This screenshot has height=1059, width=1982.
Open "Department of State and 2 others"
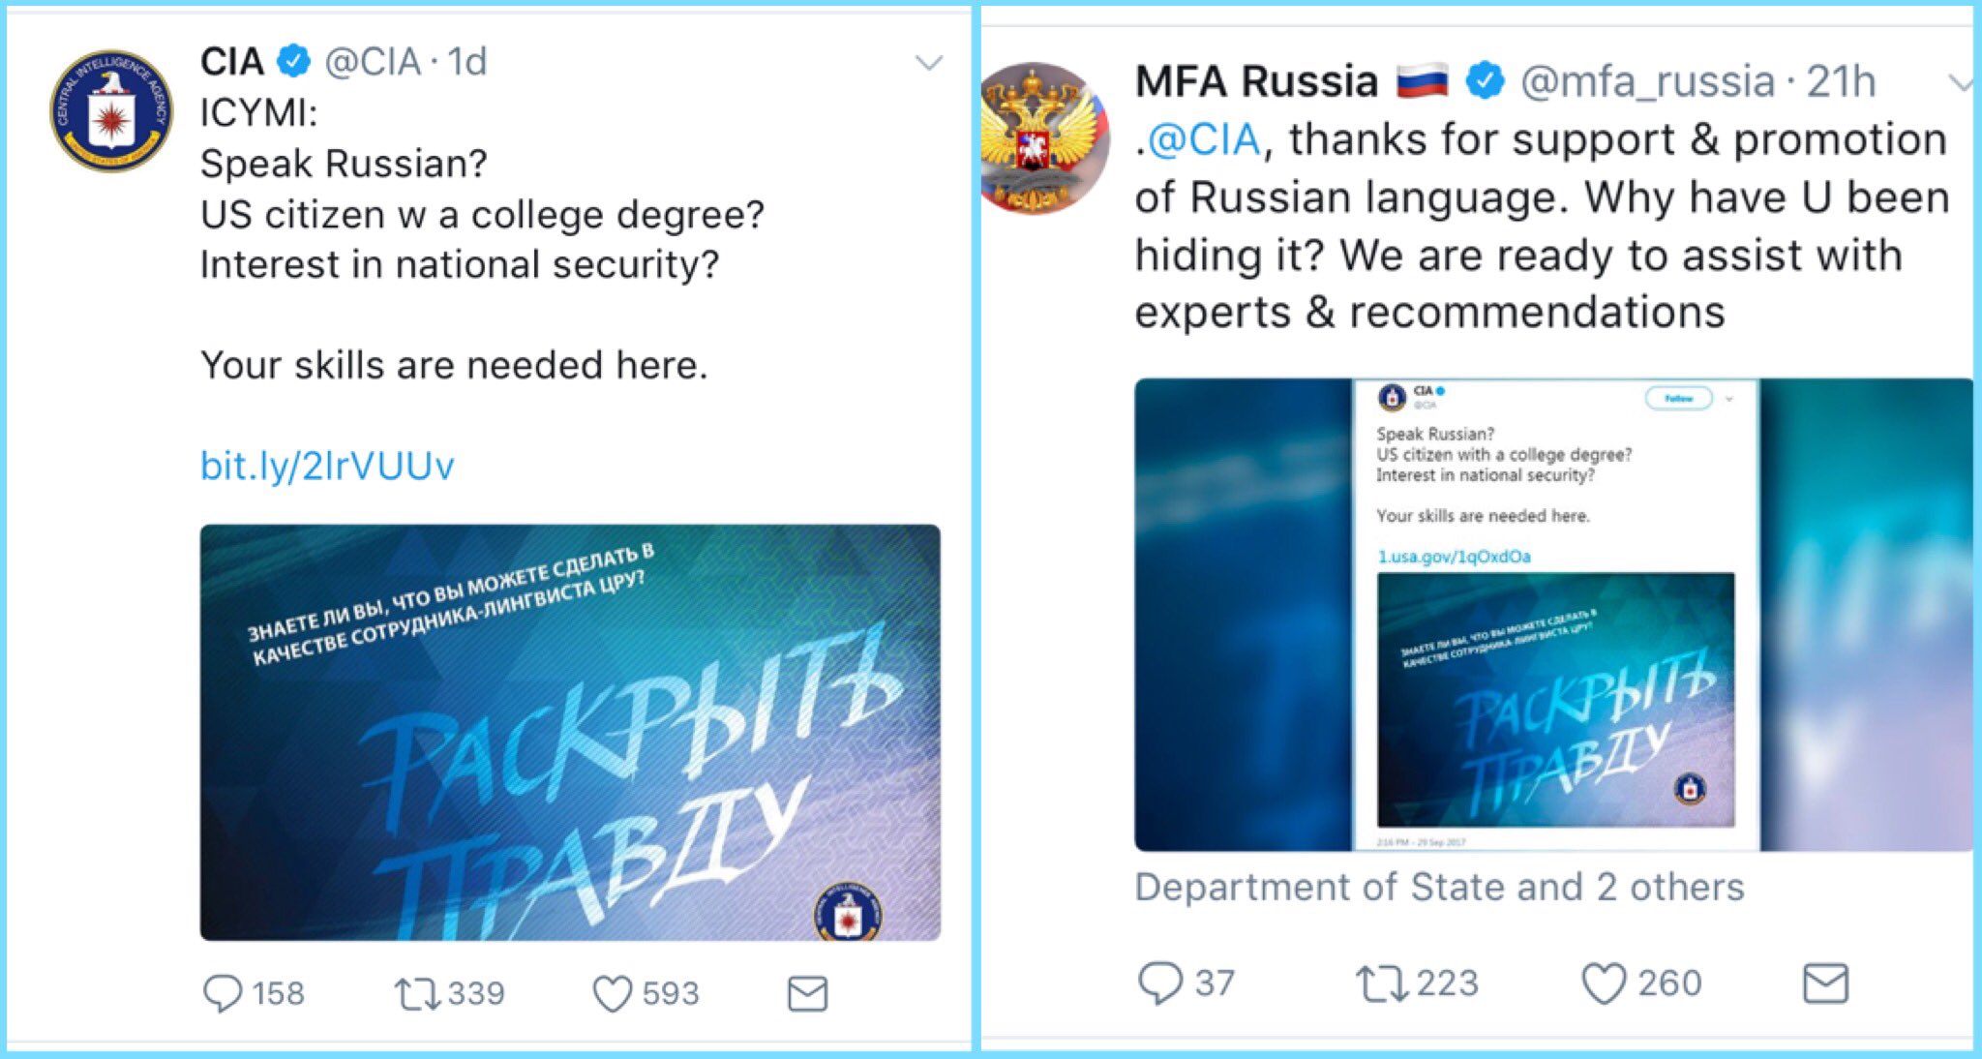tap(1438, 887)
